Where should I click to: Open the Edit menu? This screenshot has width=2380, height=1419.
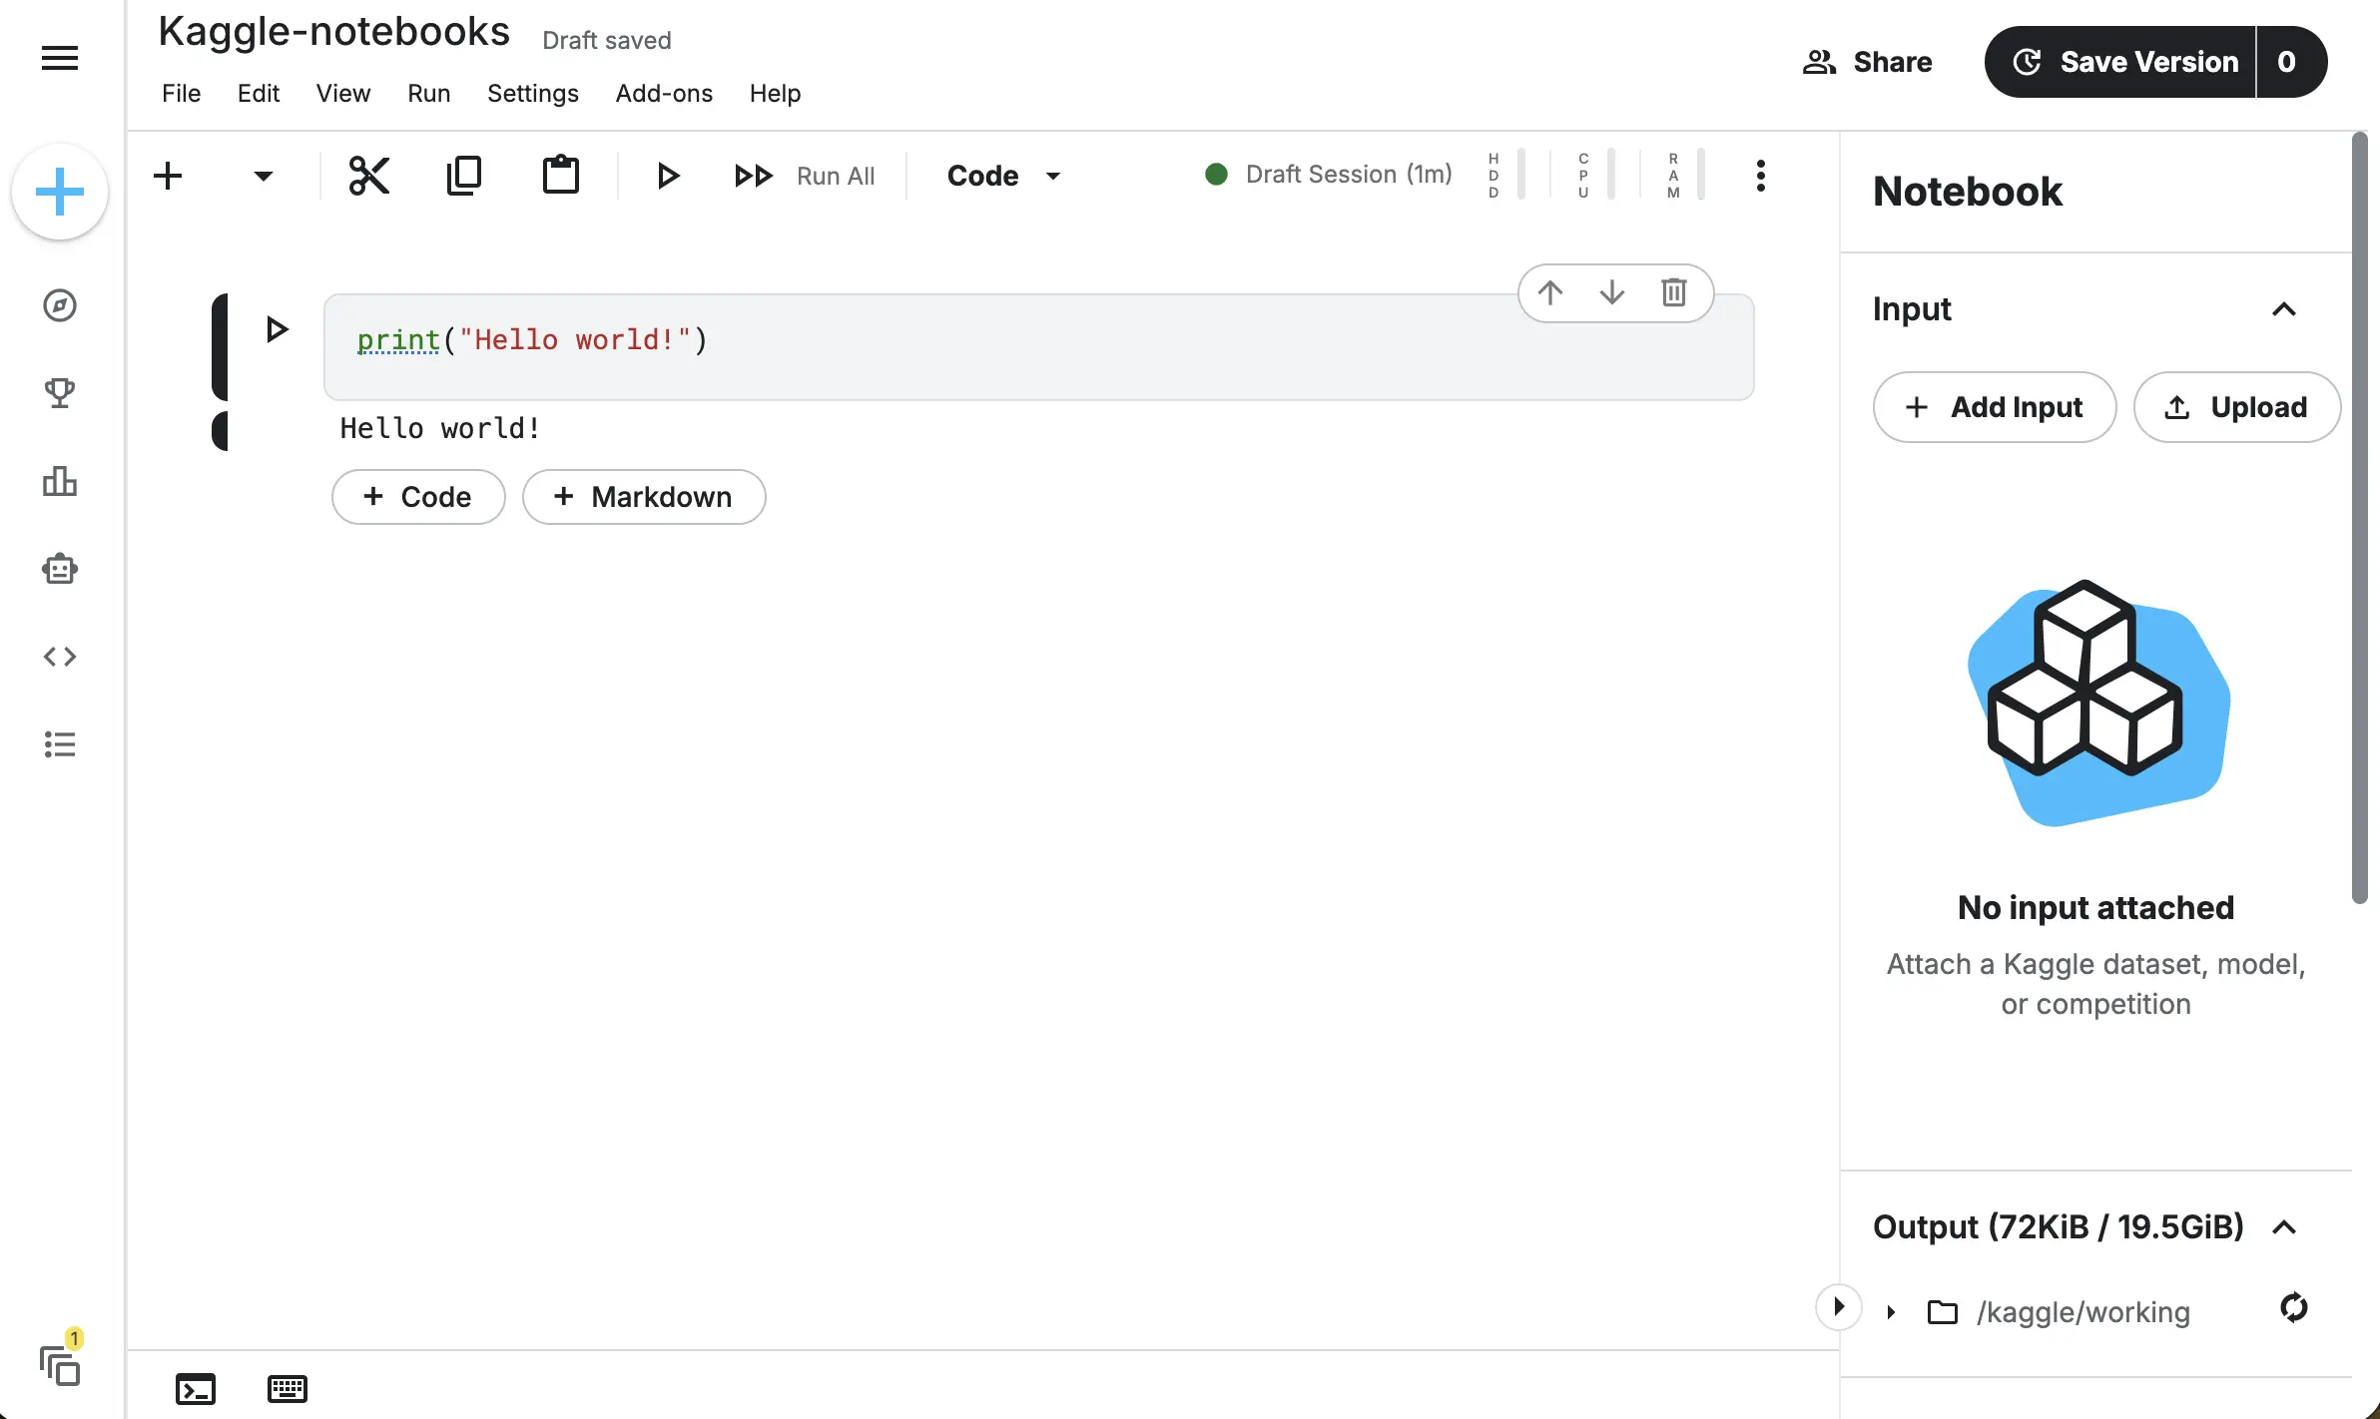259,94
